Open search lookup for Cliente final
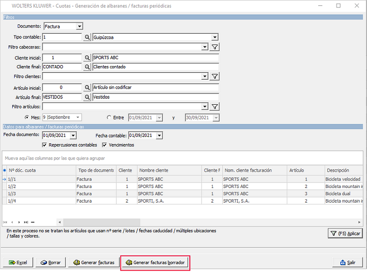Viewport: 367px width, 274px height. [87, 67]
